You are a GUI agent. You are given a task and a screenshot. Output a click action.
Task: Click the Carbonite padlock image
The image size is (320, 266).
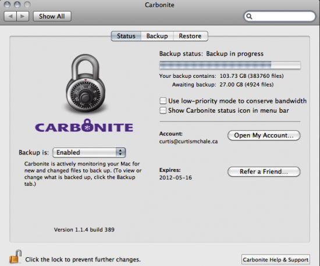(86, 83)
